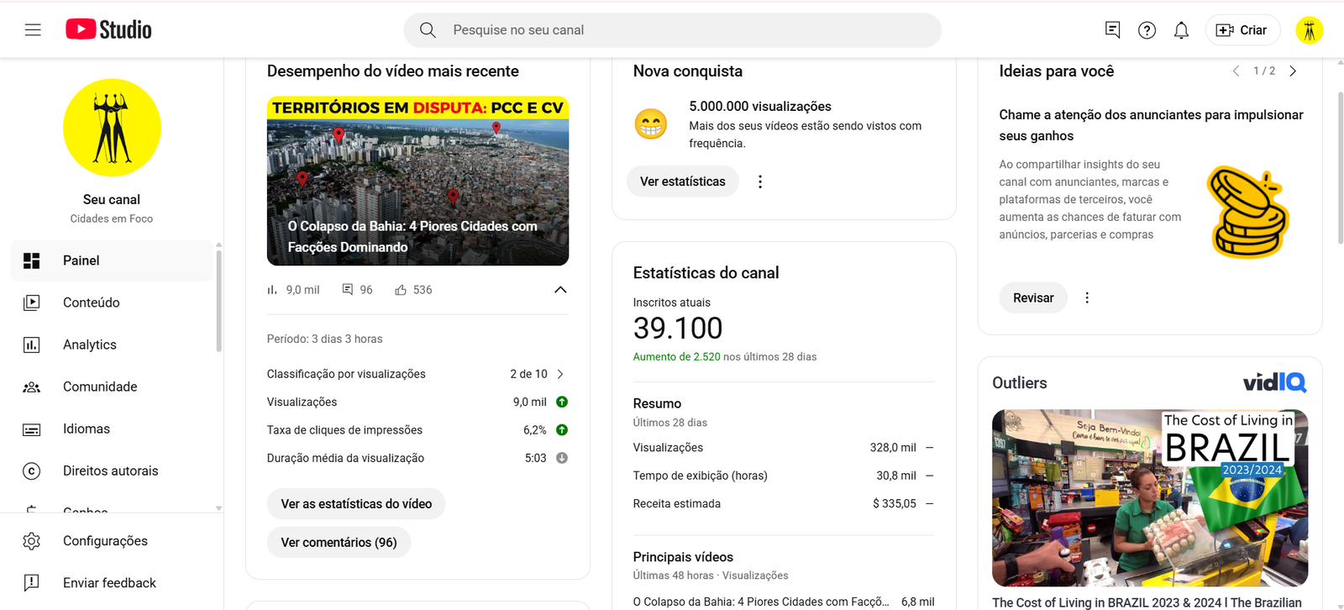1344x610 pixels.
Task: Open the Cost of Living in Brazil thumbnail
Action: pyautogui.click(x=1150, y=497)
